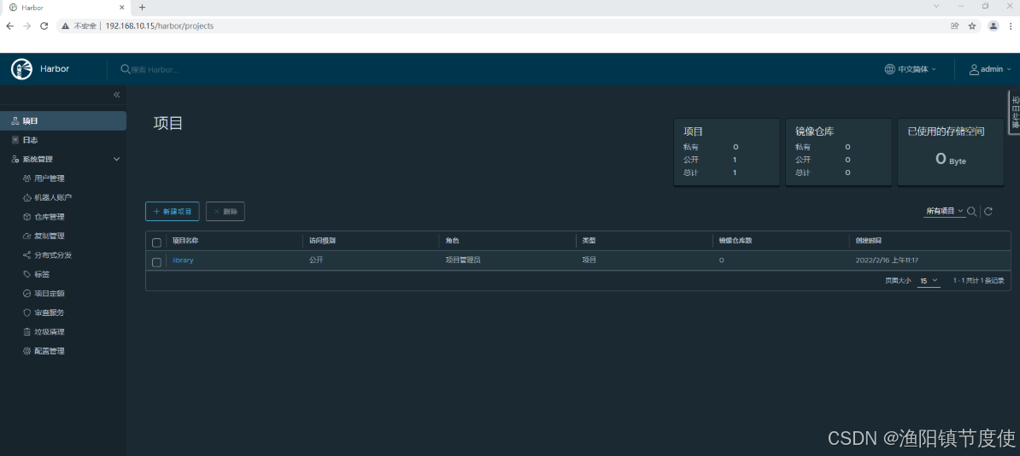Sort by 镜像仓库数 column header
The height and width of the screenshot is (456, 1020).
(x=735, y=241)
